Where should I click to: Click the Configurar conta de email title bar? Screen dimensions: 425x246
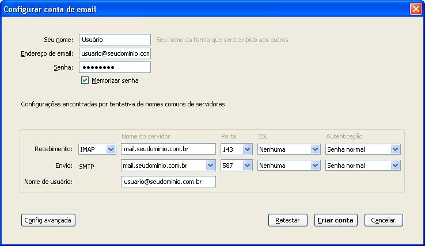click(202, 9)
